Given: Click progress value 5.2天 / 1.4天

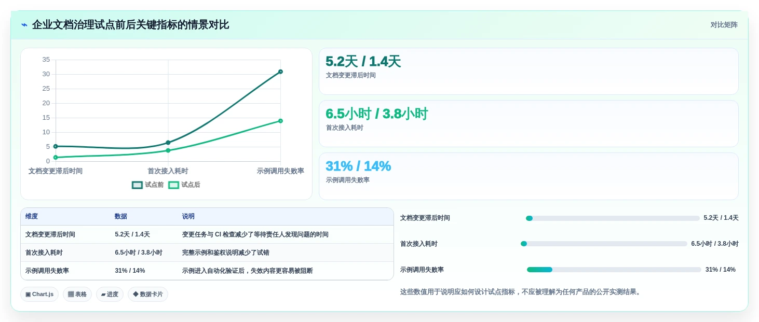Looking at the screenshot, I should tap(721, 218).
